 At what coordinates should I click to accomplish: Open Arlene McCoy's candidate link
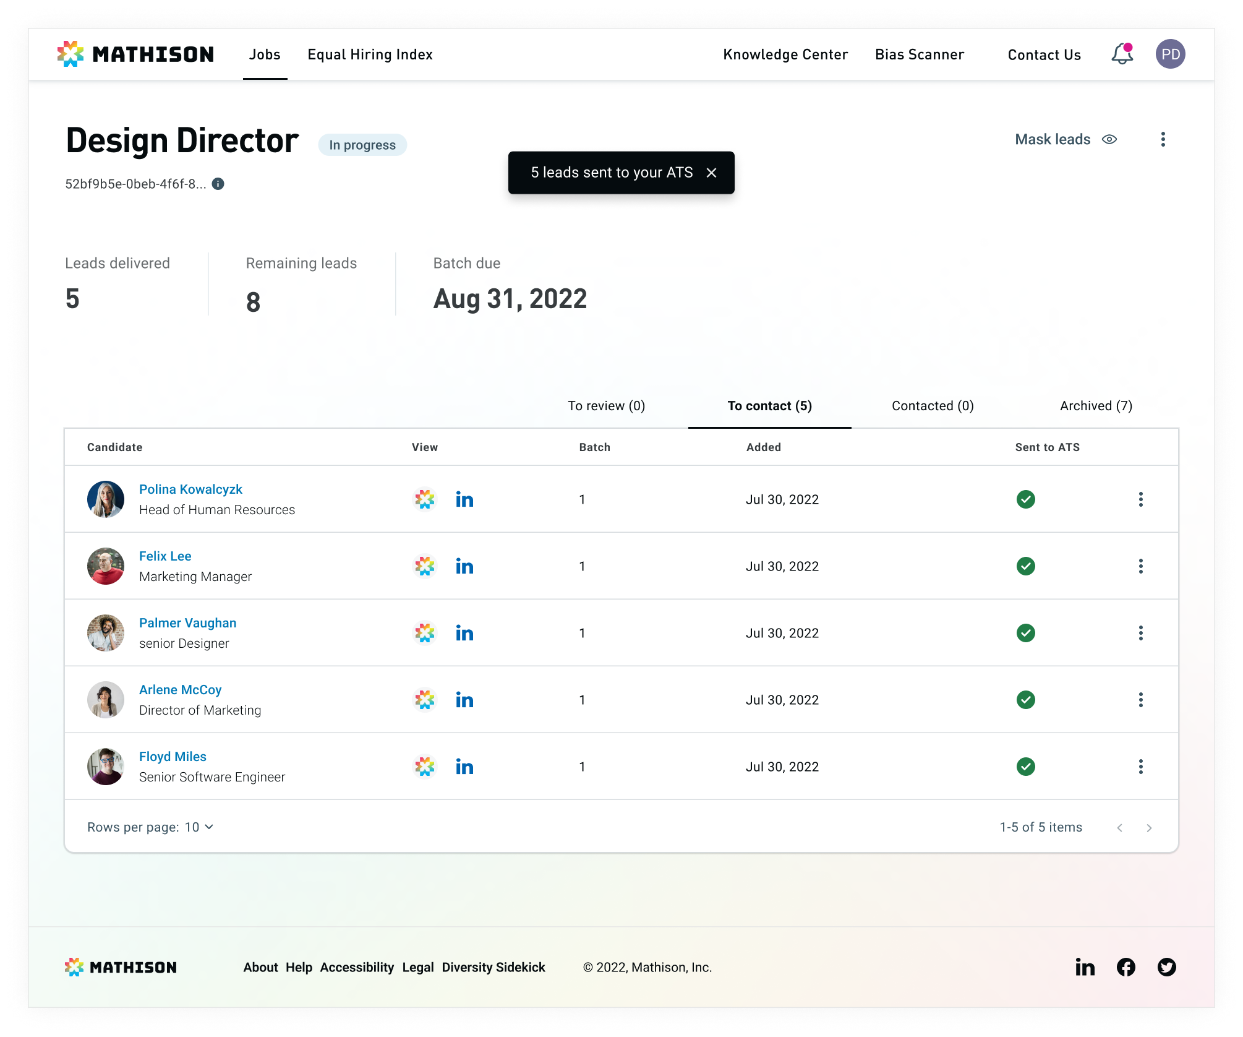tap(180, 690)
